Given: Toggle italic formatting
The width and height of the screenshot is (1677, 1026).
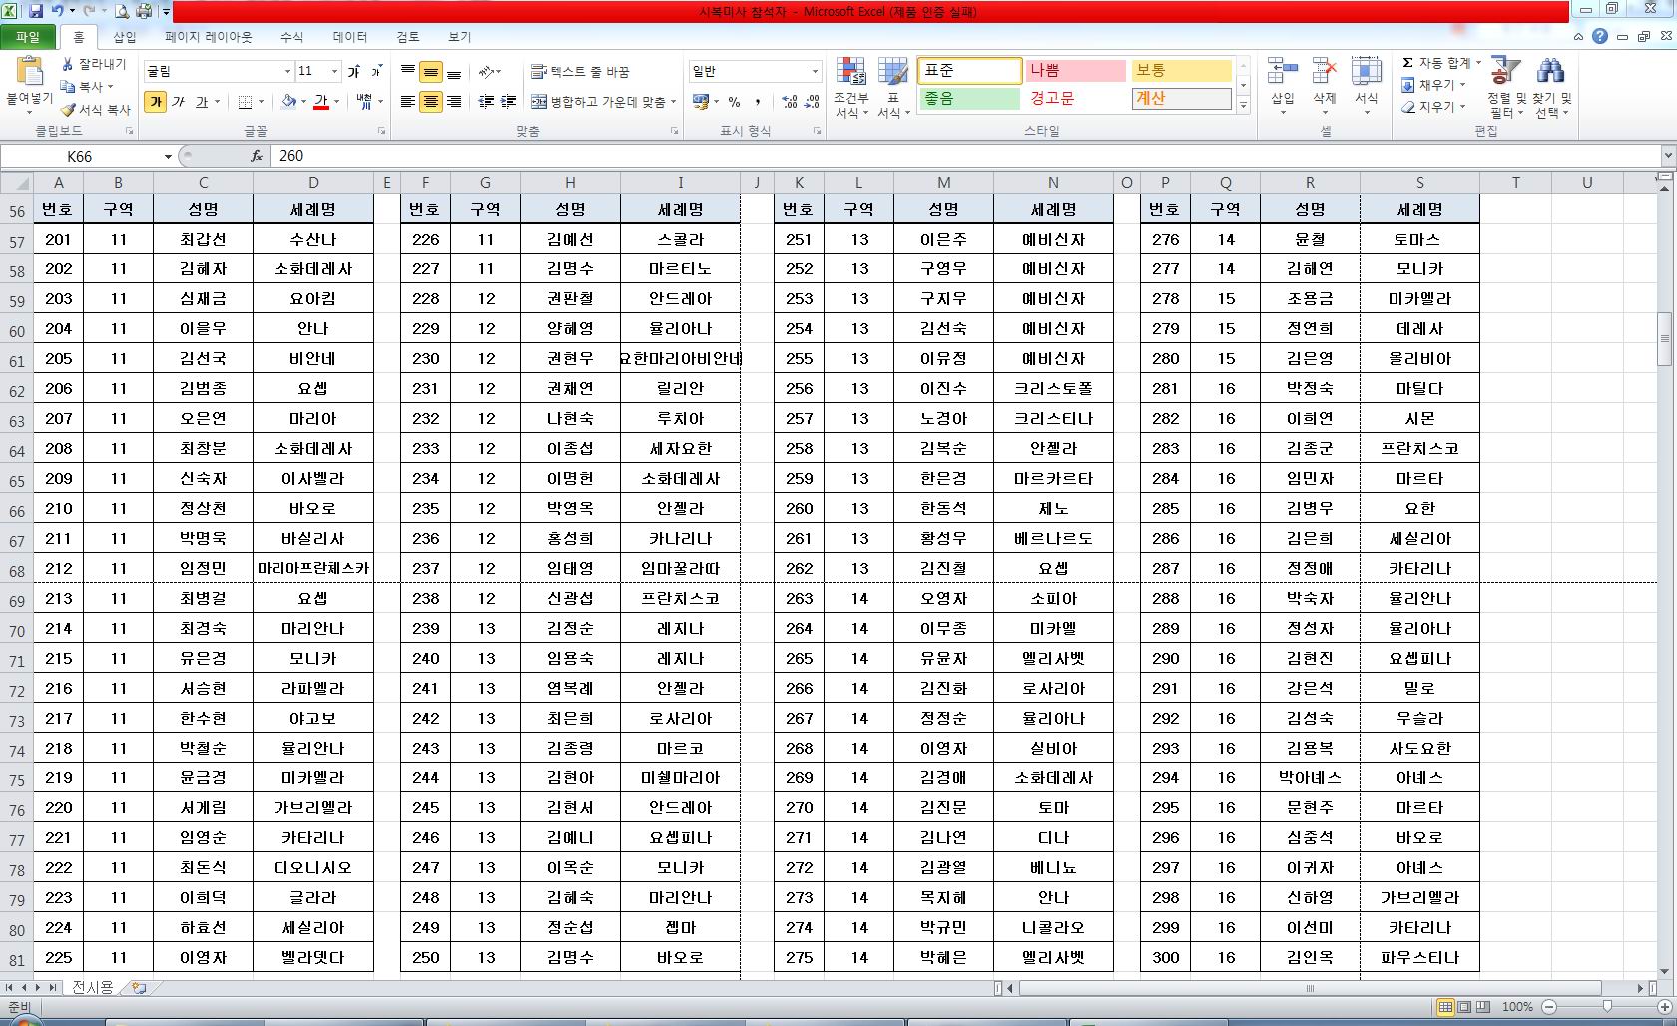Looking at the screenshot, I should (178, 101).
